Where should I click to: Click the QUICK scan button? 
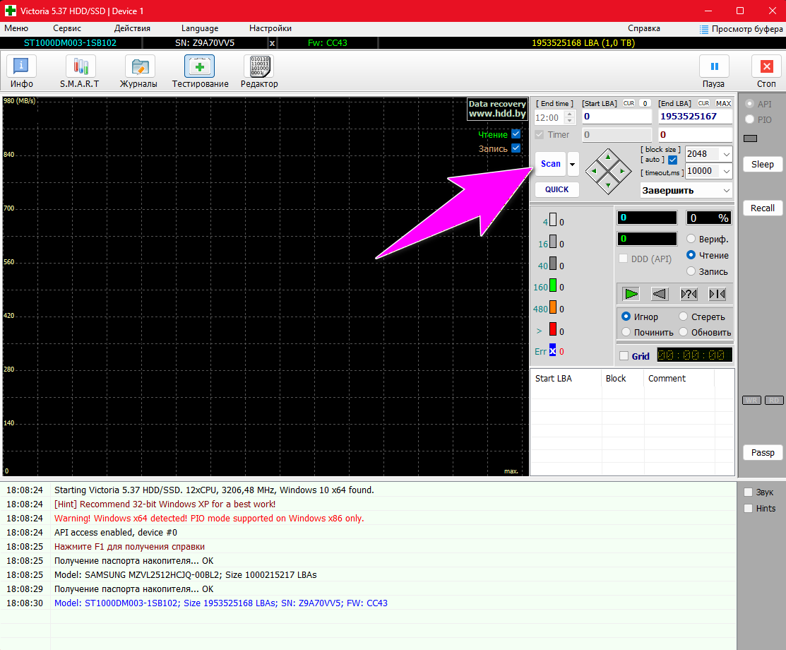556,189
